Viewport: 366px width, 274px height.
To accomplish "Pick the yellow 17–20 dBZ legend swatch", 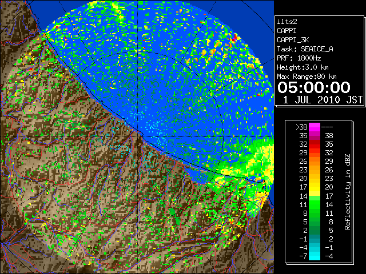I will click(315, 187).
